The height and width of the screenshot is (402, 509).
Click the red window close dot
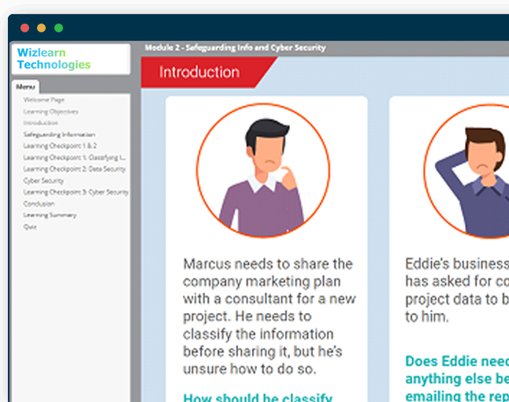(x=25, y=28)
